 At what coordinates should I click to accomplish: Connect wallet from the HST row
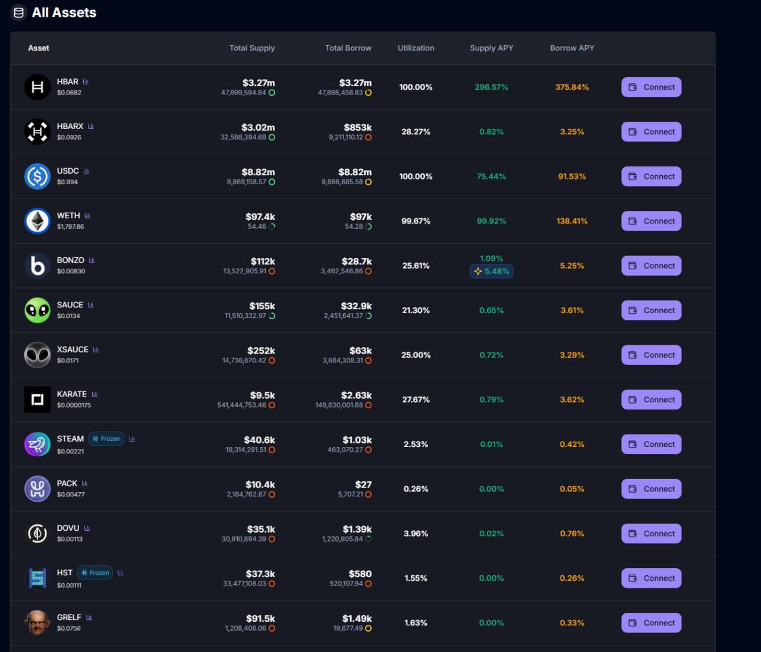click(x=651, y=578)
